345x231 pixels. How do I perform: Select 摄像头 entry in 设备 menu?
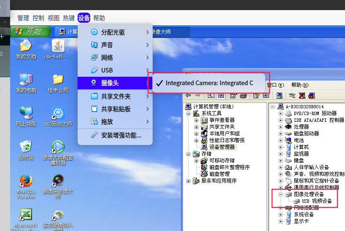[115, 83]
